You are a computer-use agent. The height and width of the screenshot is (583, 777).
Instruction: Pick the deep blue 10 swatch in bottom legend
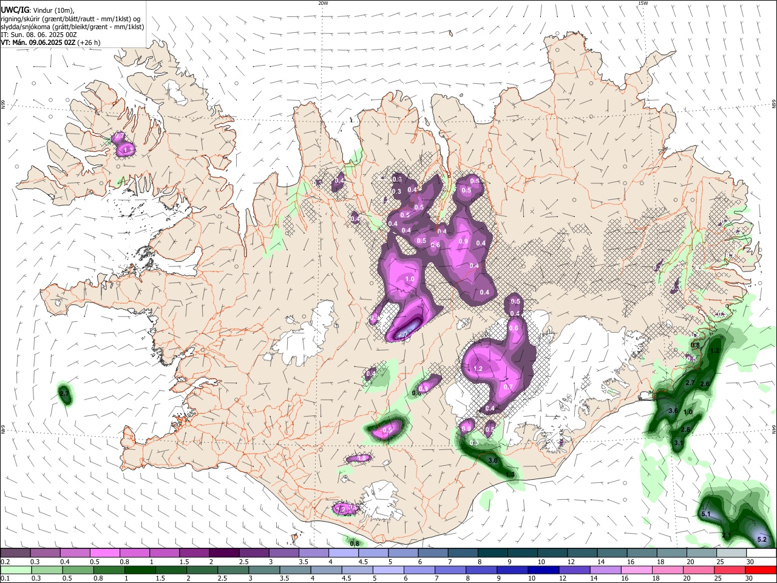point(545,570)
